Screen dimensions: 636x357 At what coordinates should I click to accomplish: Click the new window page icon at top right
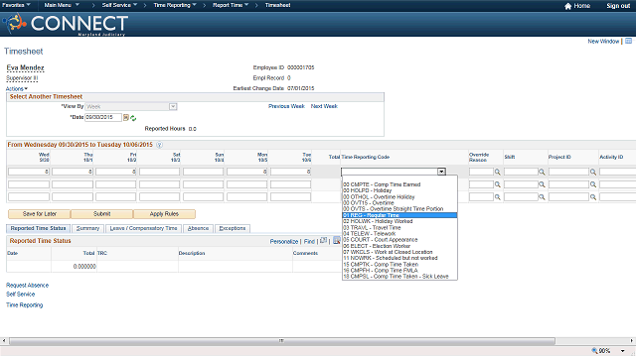(628, 41)
